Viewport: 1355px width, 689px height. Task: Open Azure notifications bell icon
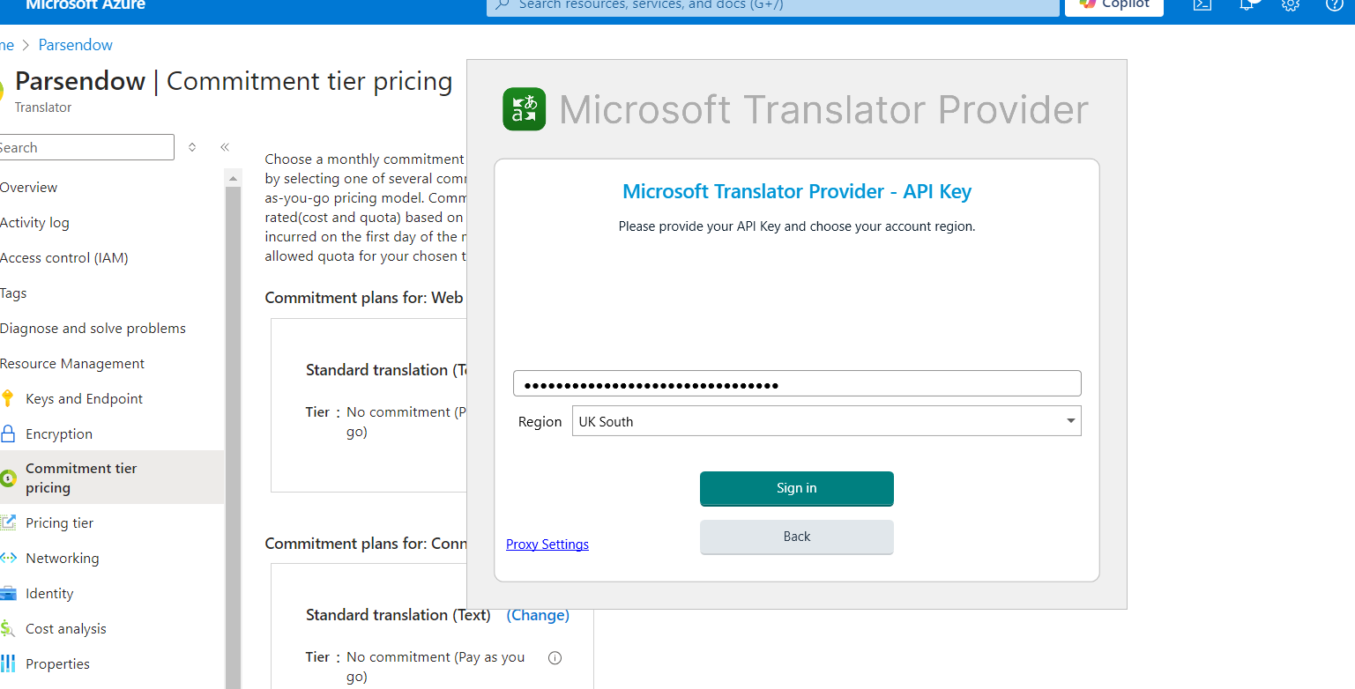tap(1247, 4)
